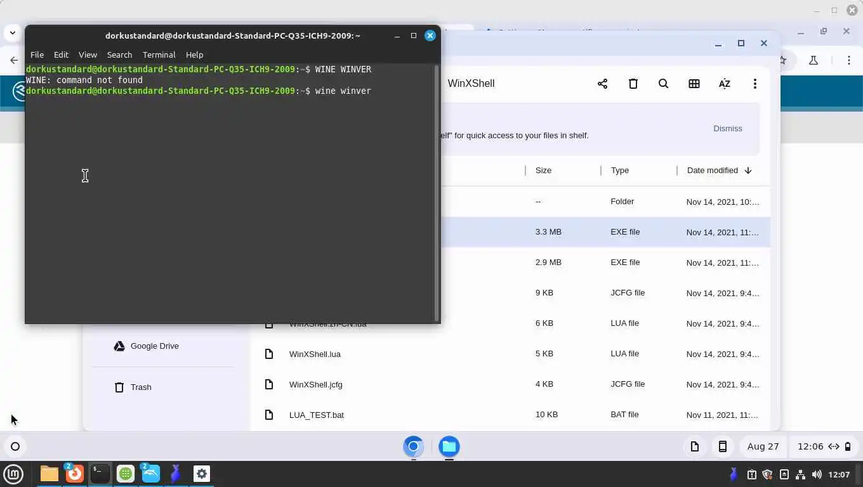Click the purple icon in Mint panel taskbar

tap(176, 474)
